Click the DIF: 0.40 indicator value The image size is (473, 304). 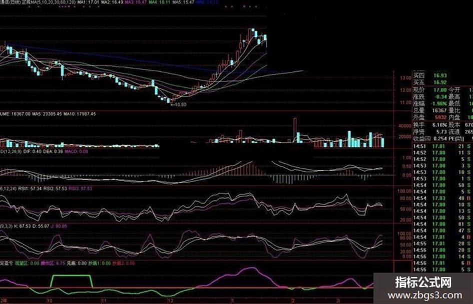pos(32,151)
